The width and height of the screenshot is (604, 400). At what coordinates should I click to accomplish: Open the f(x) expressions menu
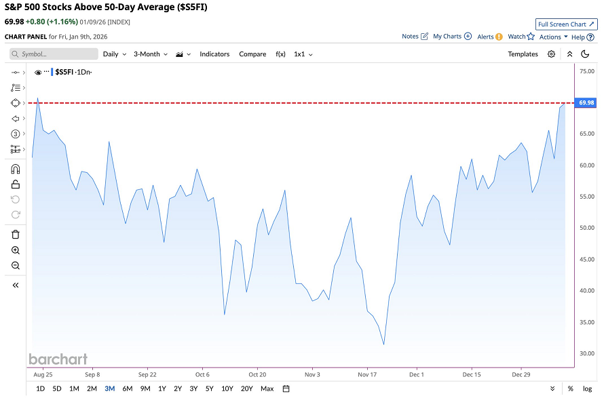[280, 54]
